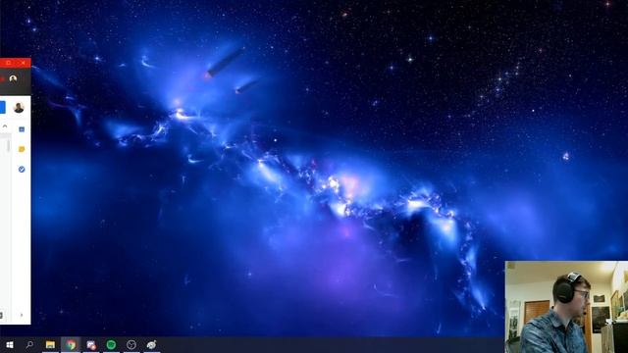Open the Spotify taskbar icon

pyautogui.click(x=111, y=344)
